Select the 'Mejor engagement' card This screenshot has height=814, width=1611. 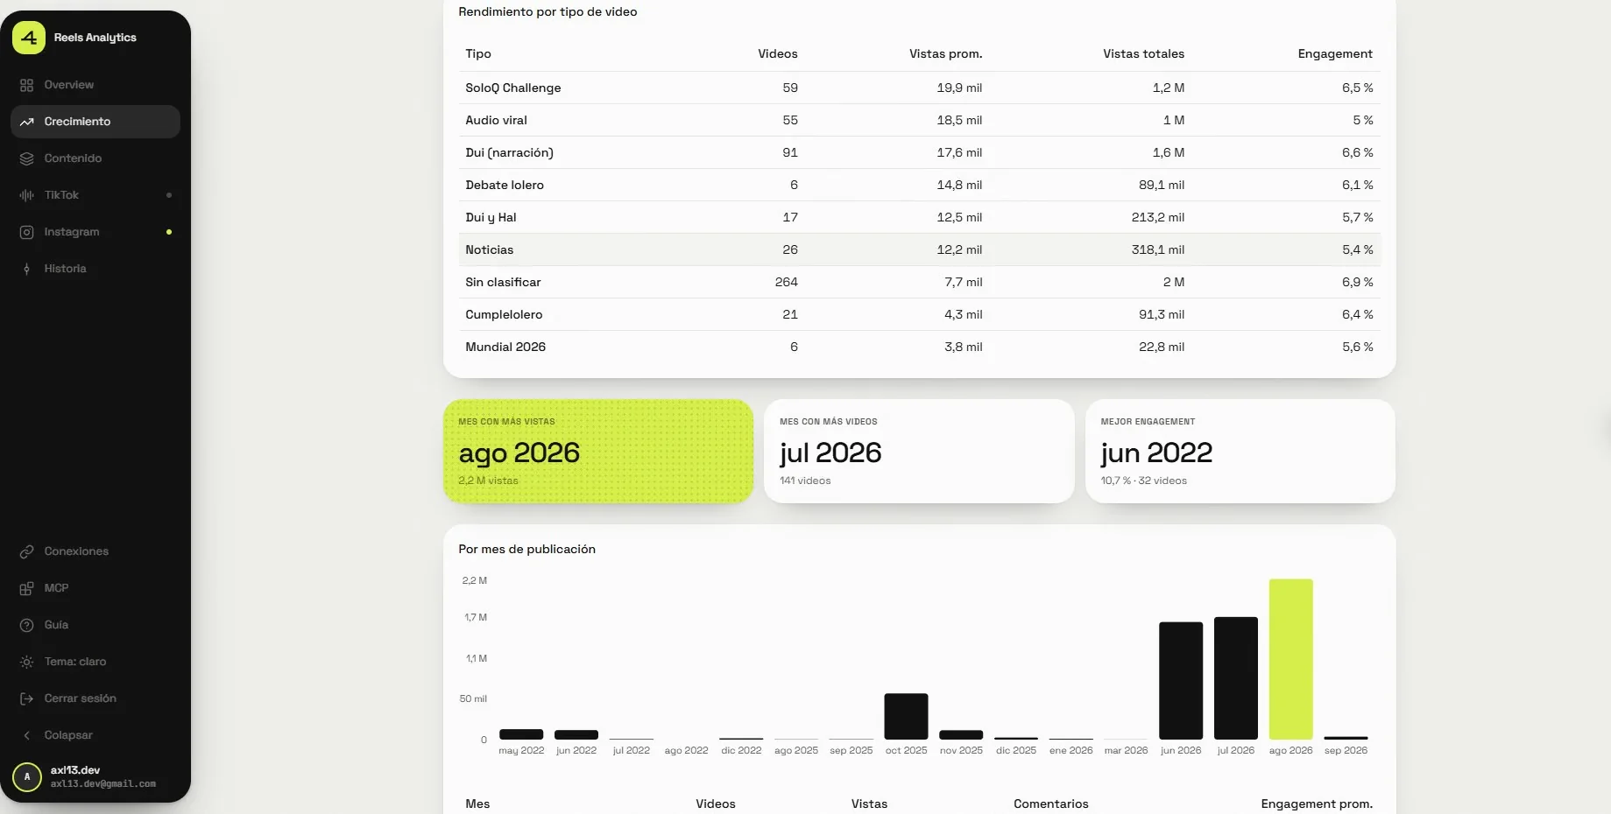pos(1240,452)
